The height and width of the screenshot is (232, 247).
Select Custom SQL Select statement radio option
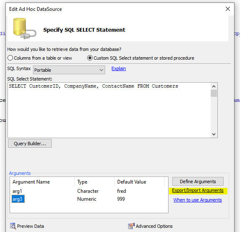(90, 58)
